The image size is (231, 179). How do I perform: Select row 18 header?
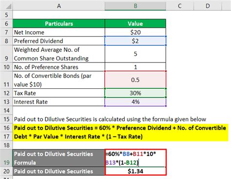(x=6, y=145)
